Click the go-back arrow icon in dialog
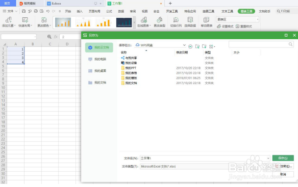 [x=190, y=46]
